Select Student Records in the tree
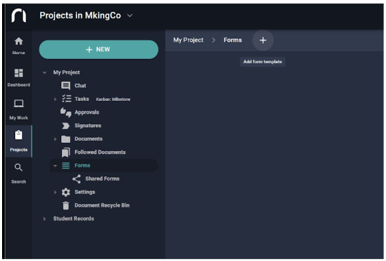 [x=74, y=218]
